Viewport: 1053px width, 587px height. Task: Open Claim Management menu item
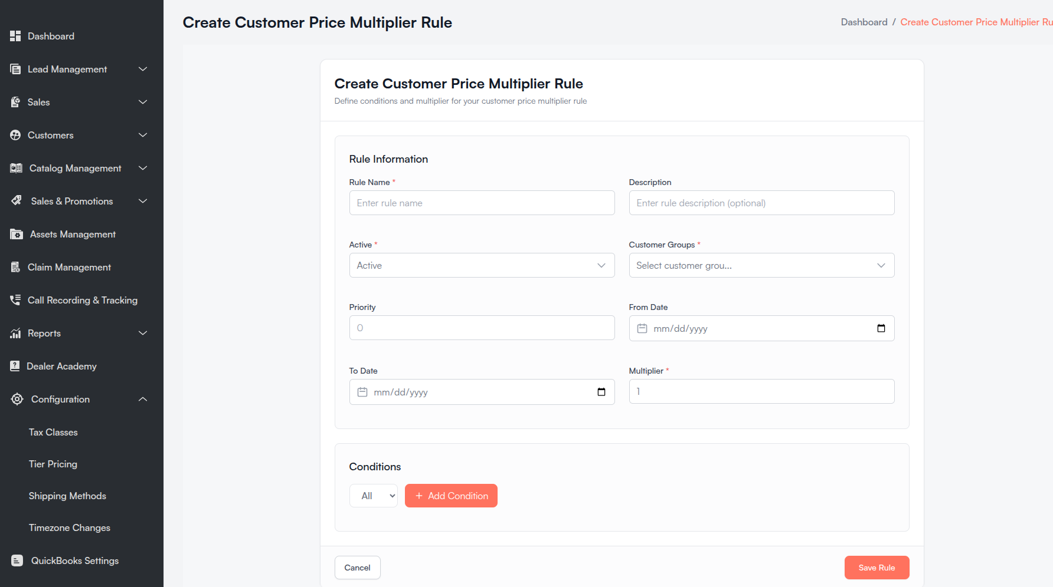click(69, 267)
